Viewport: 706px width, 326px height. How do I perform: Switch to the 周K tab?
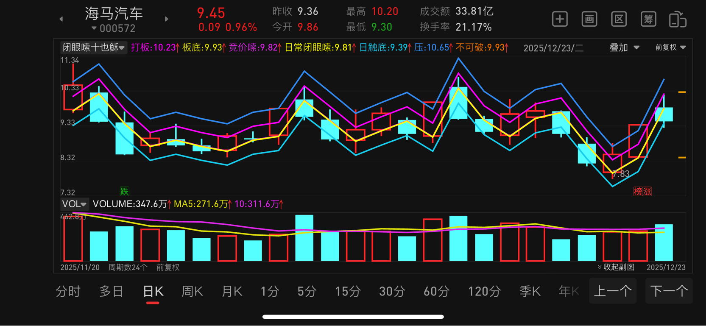[192, 292]
